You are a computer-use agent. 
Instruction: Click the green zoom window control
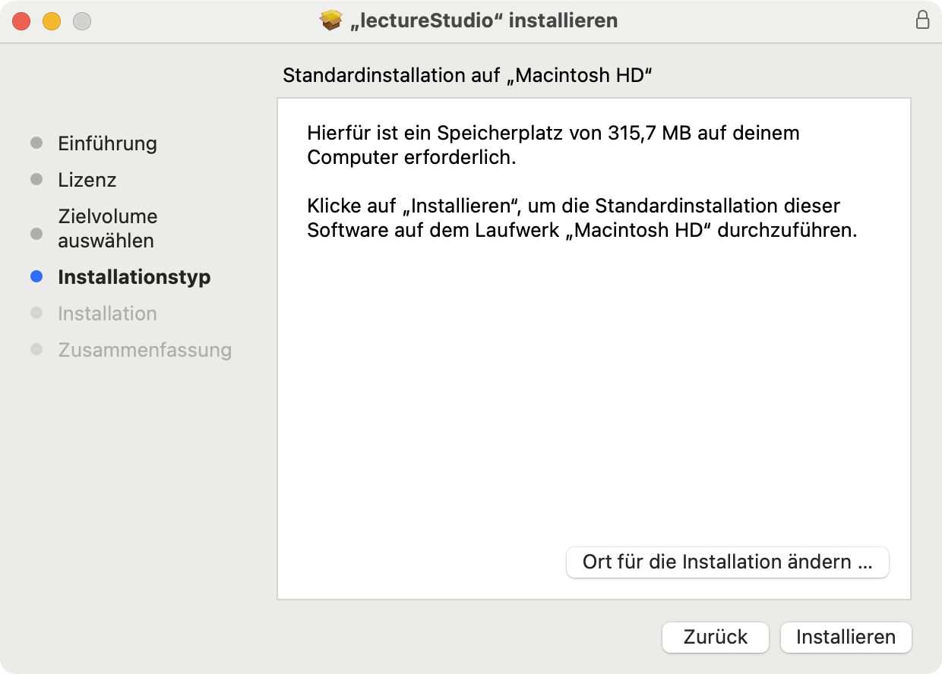[x=81, y=21]
